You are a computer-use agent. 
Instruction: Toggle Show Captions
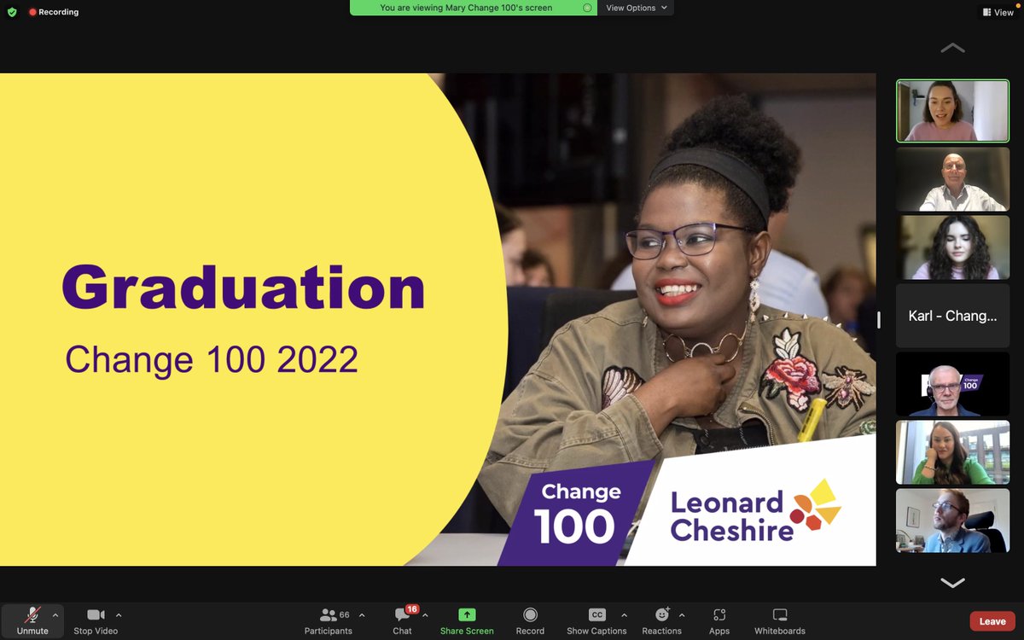coord(596,621)
